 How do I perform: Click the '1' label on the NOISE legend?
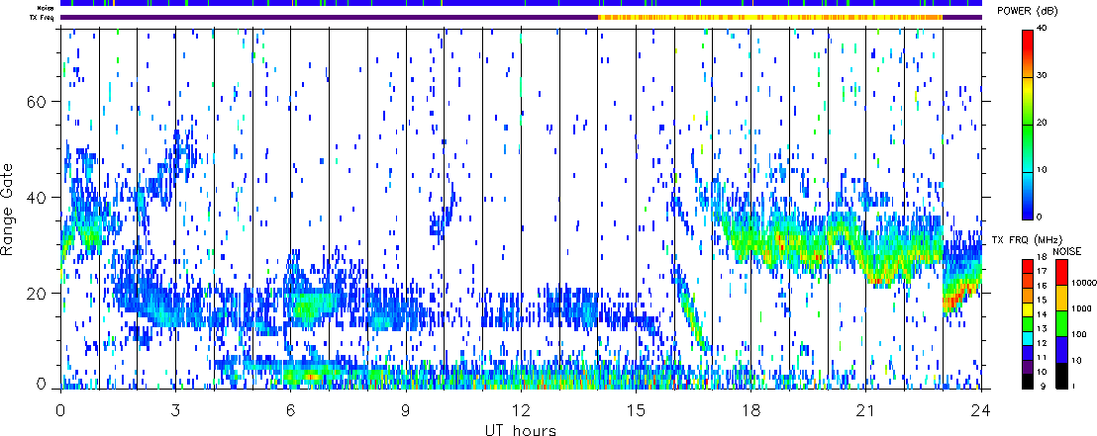pyautogui.click(x=1074, y=386)
